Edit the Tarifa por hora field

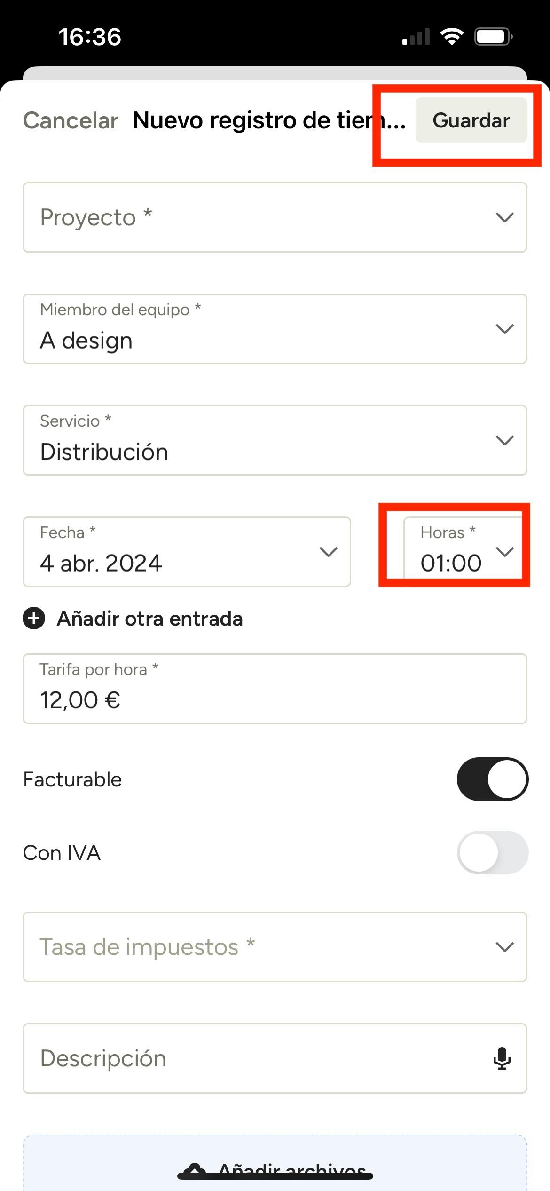pyautogui.click(x=275, y=689)
